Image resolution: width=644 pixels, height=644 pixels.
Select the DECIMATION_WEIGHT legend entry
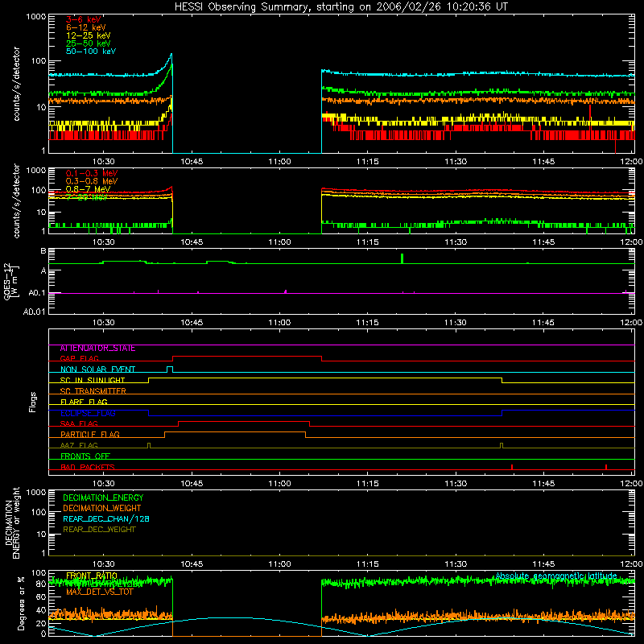pos(102,509)
